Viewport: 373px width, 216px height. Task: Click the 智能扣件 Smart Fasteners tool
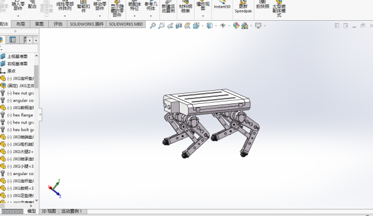tap(83, 7)
